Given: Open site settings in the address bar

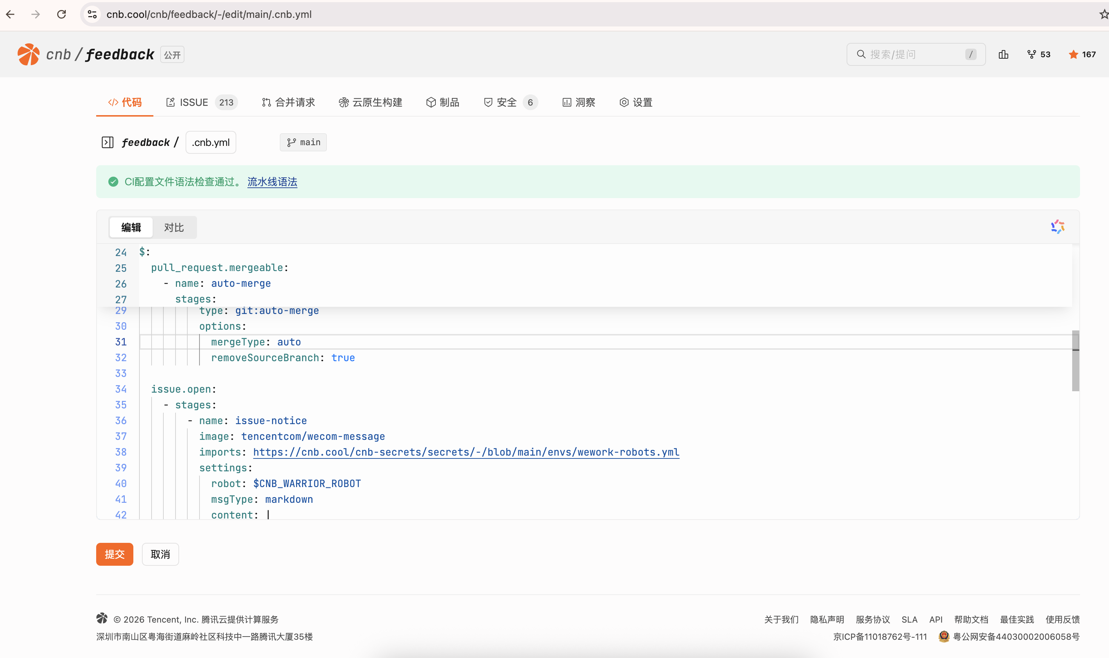Looking at the screenshot, I should (92, 14).
